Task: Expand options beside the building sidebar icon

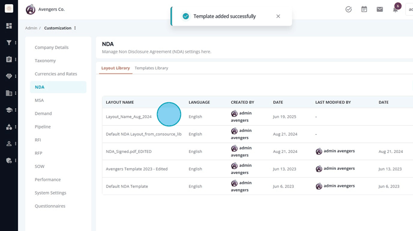Action: (x=16, y=93)
